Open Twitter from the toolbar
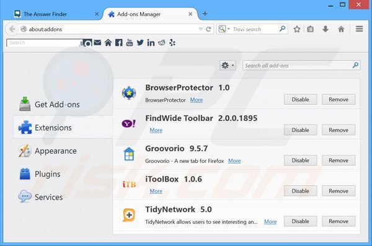The width and height of the screenshot is (372, 246). click(x=140, y=43)
